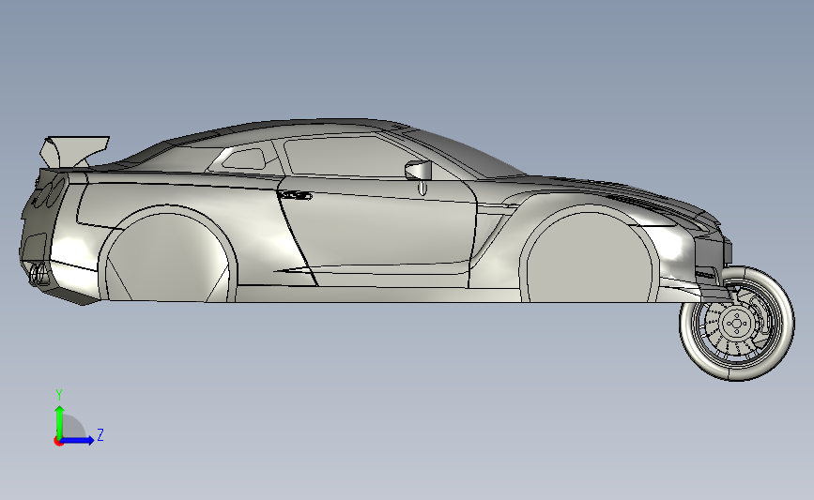Select the side mirror on the car
The width and height of the screenshot is (814, 500).
(419, 170)
